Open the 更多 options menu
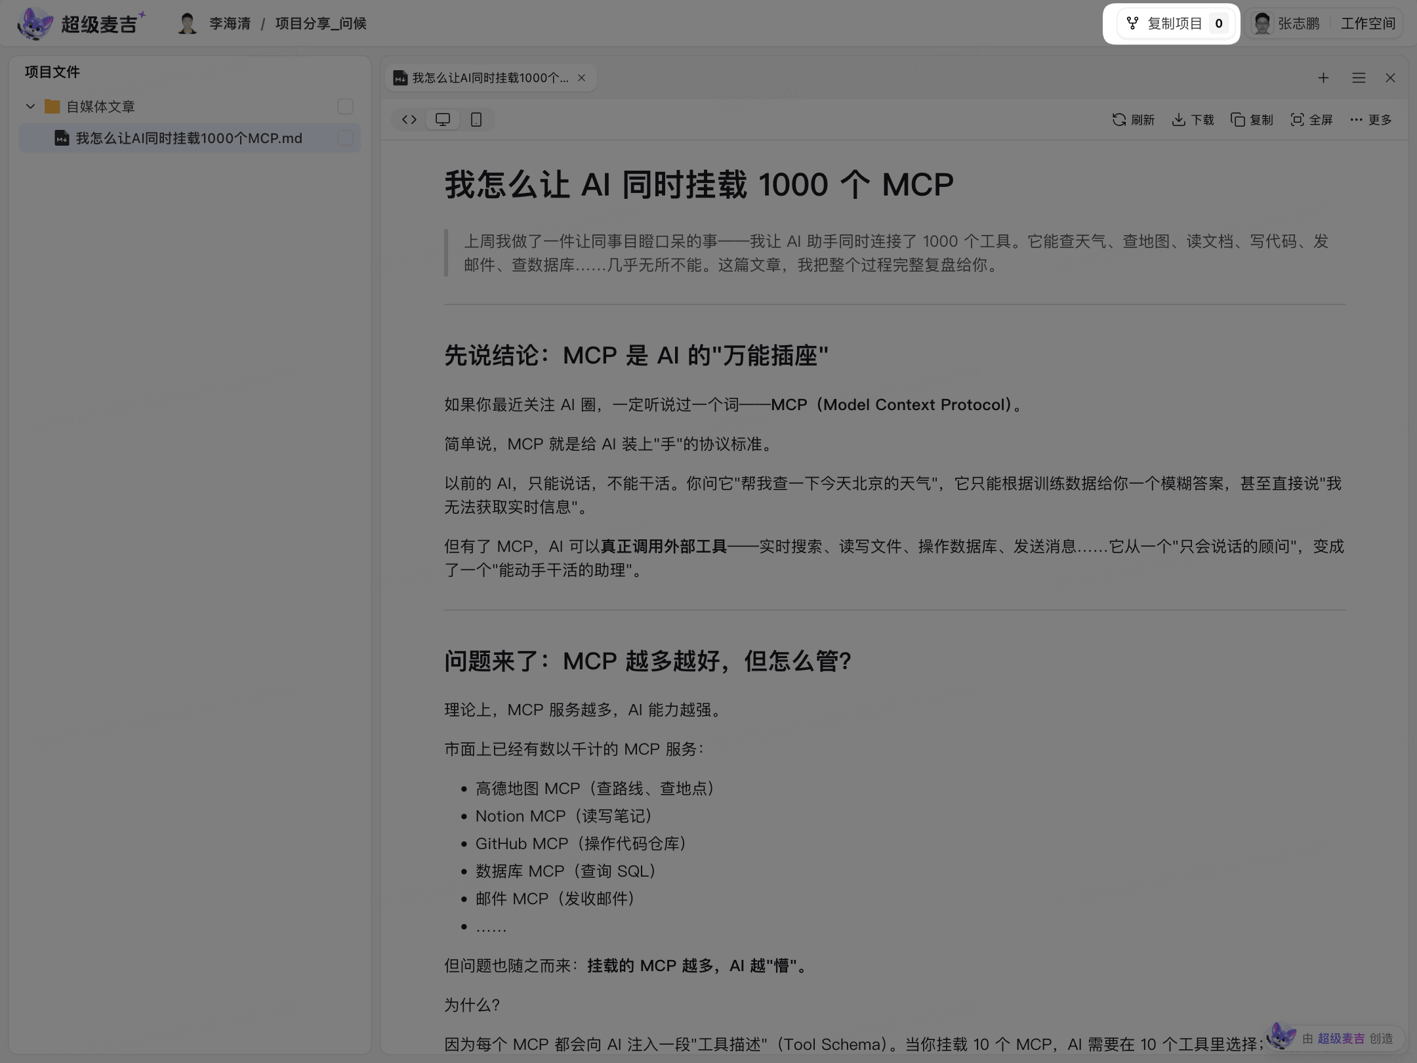The height and width of the screenshot is (1063, 1417). [x=1370, y=119]
